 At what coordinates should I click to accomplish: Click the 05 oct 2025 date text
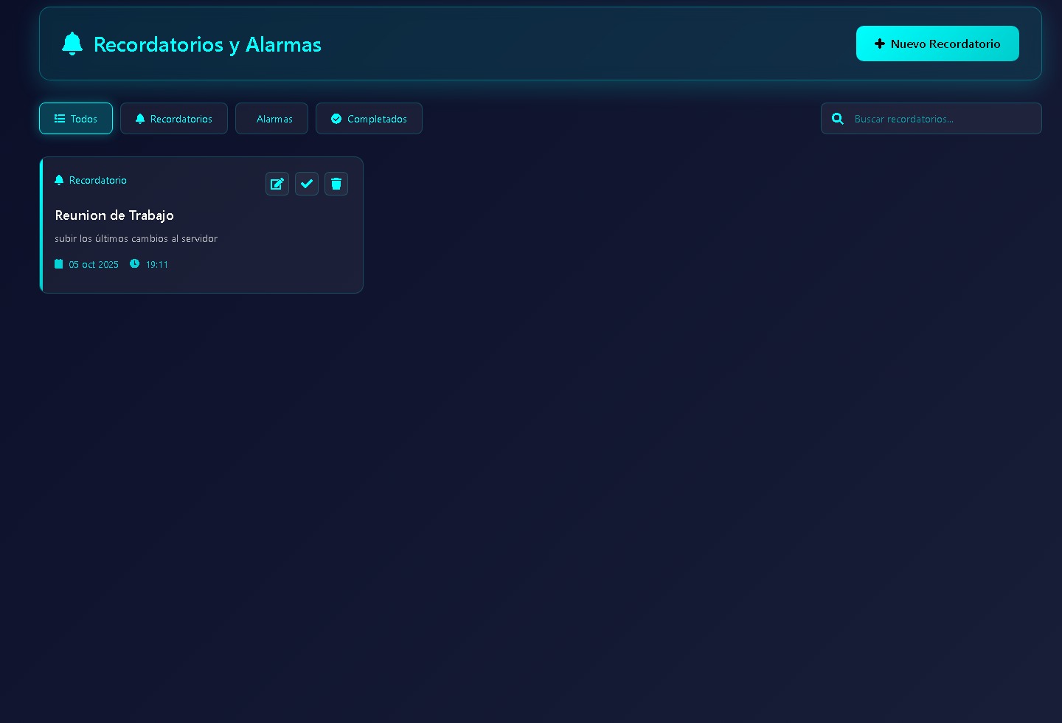94,265
